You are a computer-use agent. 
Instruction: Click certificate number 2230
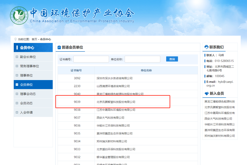tap(77, 86)
